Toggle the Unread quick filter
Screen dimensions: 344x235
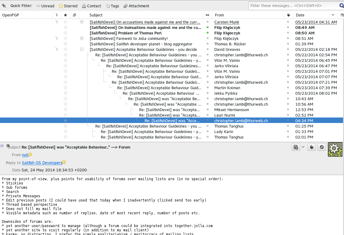click(x=45, y=6)
